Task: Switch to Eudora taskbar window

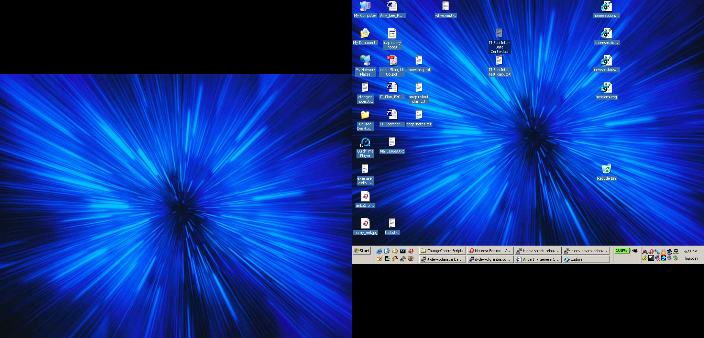Action: coord(586,259)
